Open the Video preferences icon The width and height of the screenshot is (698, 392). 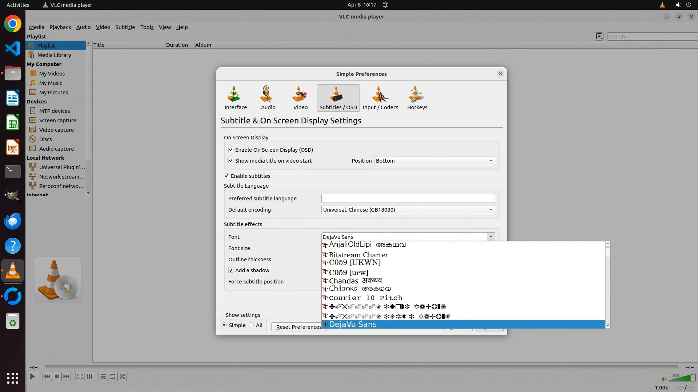tap(300, 98)
